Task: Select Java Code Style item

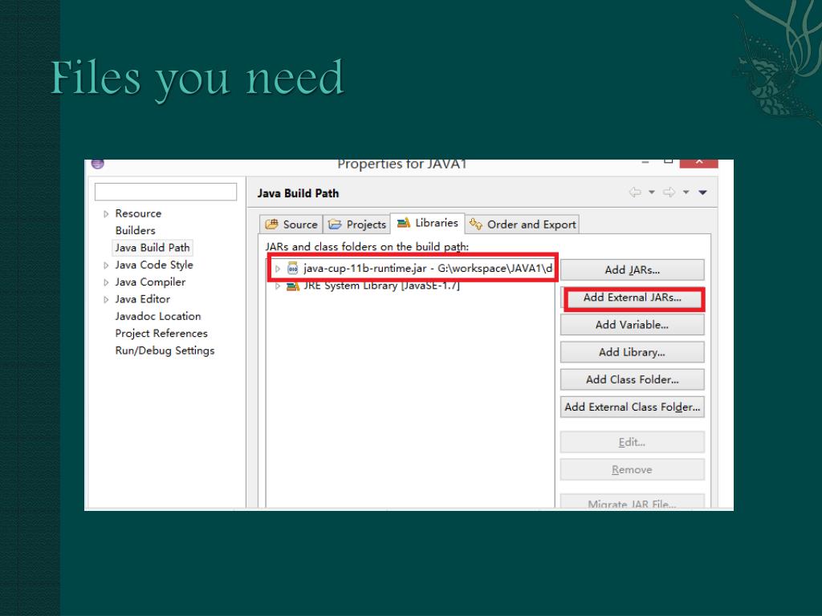Action: (154, 265)
